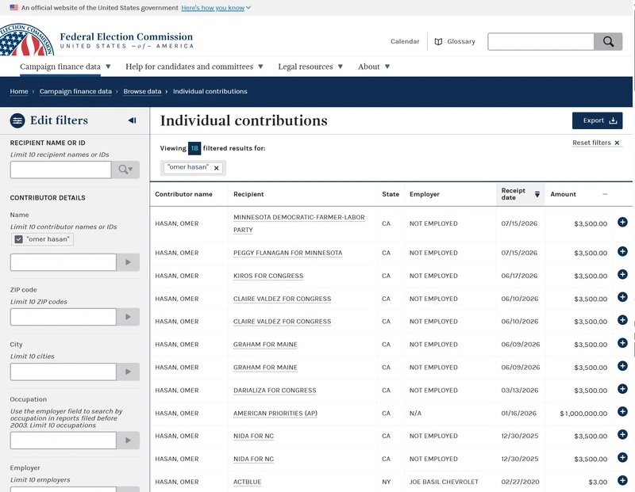This screenshot has height=492, width=635.
Task: Open the Calendar link
Action: [405, 42]
